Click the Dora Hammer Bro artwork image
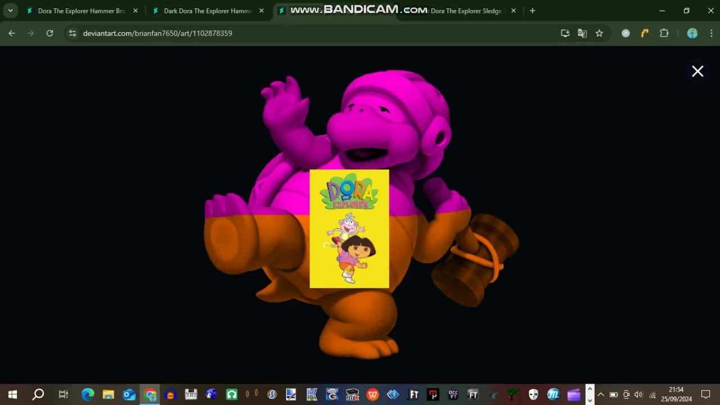Viewport: 720px width, 405px height. click(361, 214)
